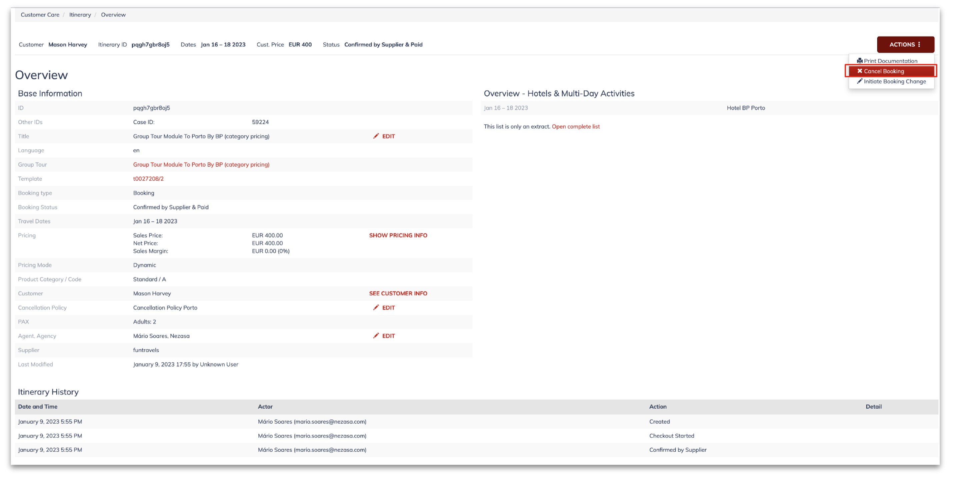954x479 pixels.
Task: Click the Detail column header
Action: click(x=873, y=406)
